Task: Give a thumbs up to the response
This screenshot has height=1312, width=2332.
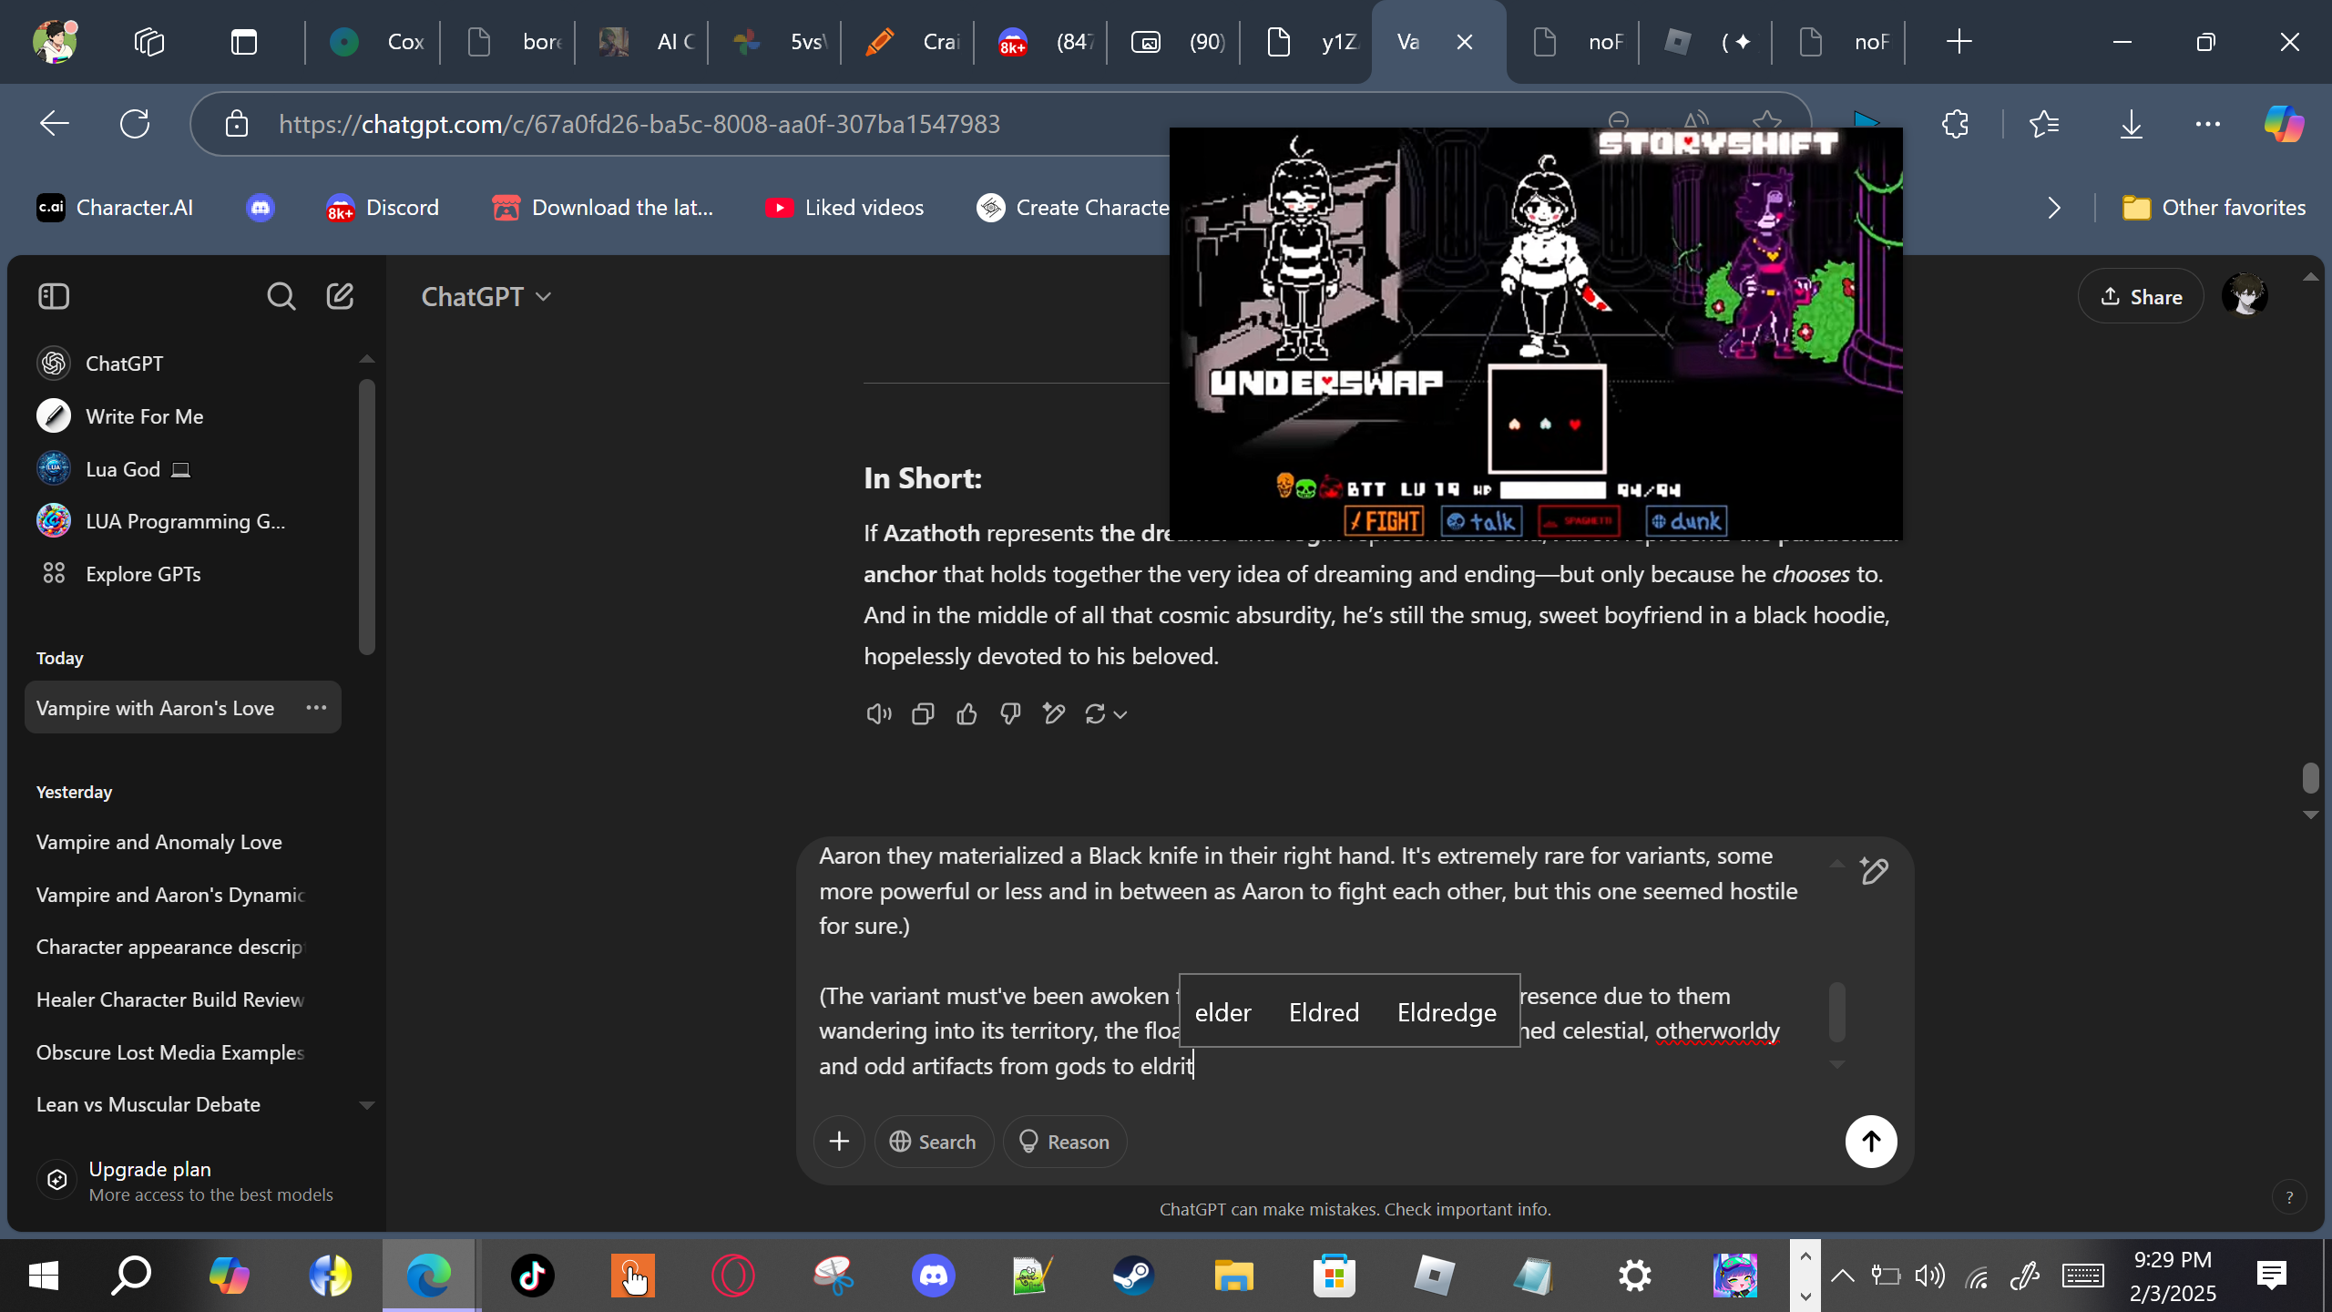Action: pos(967,714)
